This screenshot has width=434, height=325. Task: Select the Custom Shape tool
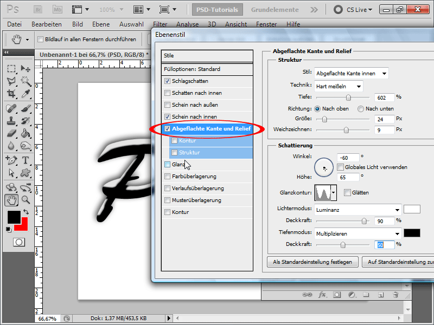(25, 173)
